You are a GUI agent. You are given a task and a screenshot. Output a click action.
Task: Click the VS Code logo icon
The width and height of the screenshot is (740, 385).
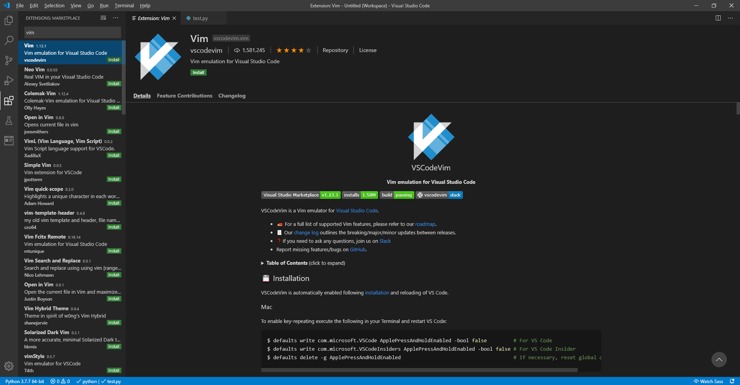pos(7,5)
